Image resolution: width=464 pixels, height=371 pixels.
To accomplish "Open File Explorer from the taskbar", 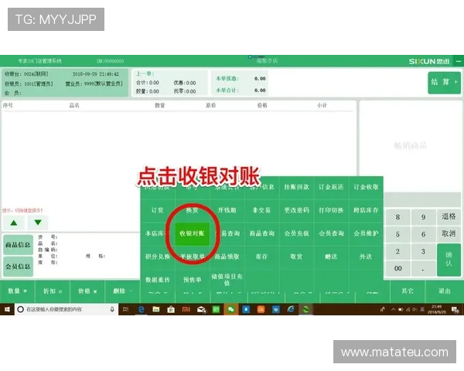I will click(x=156, y=309).
